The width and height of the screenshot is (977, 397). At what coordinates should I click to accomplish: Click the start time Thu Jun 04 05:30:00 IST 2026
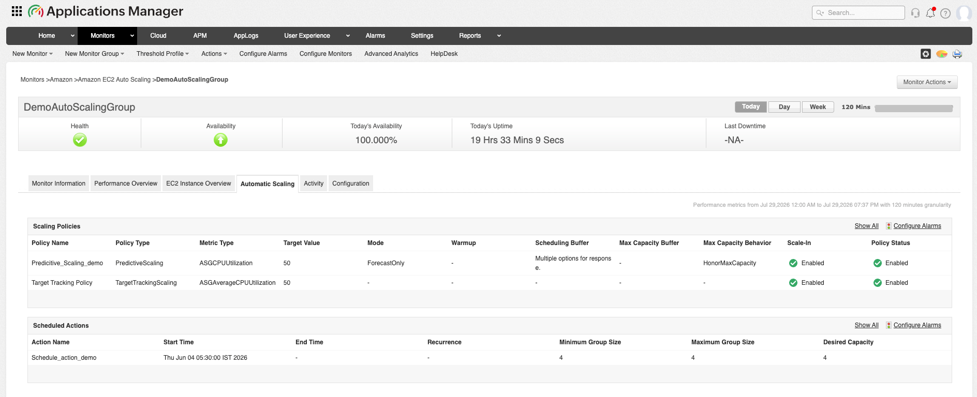pyautogui.click(x=205, y=358)
